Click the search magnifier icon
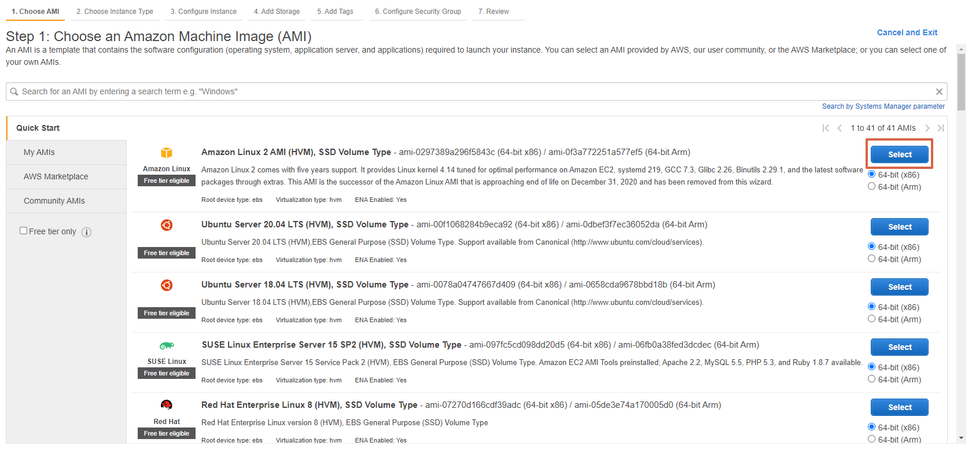 14,91
